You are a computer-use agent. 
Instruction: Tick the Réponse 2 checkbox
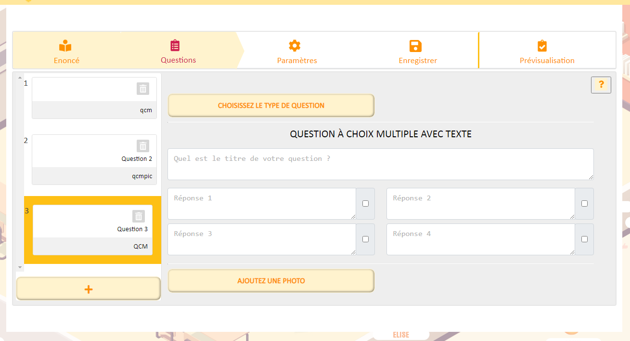[584, 203]
